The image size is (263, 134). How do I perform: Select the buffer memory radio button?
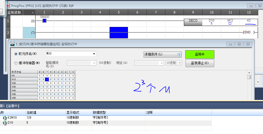16,63
